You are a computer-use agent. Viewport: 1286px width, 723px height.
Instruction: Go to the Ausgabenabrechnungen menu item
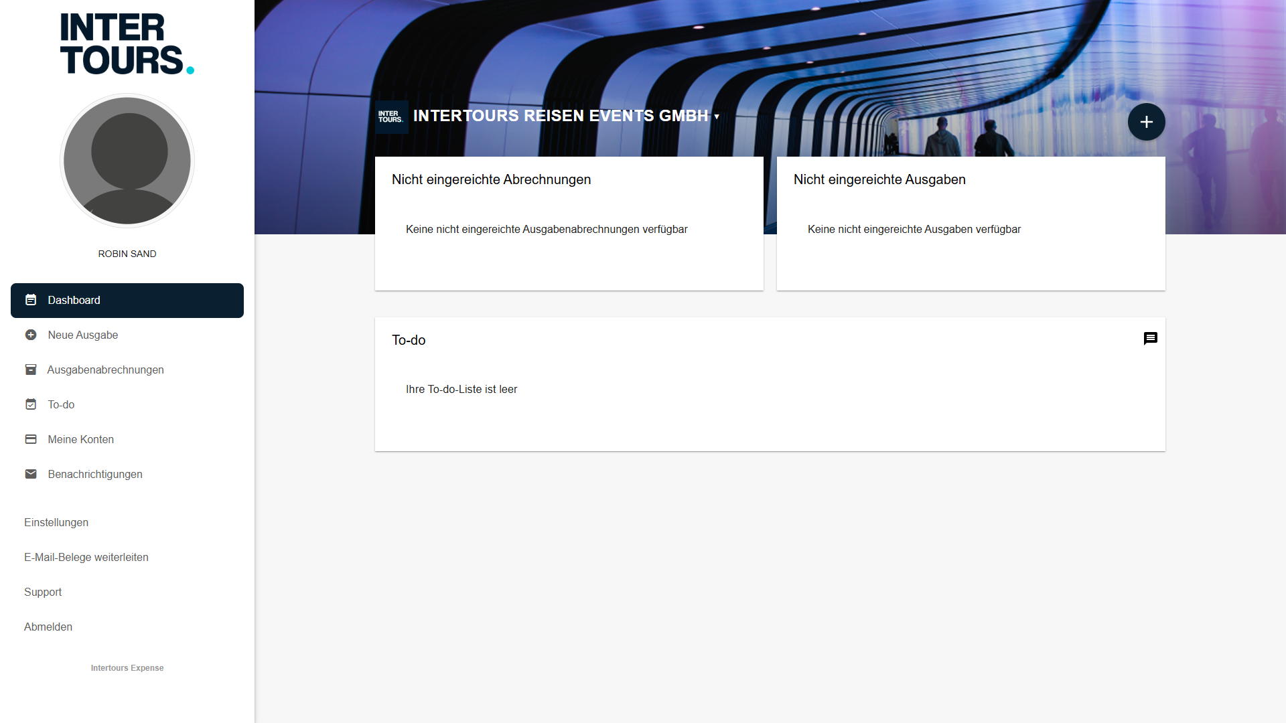tap(105, 370)
